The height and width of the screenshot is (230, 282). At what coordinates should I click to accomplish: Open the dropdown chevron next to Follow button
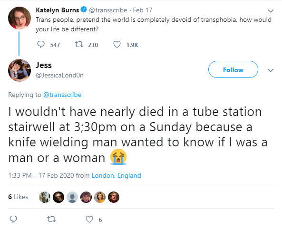click(x=271, y=70)
